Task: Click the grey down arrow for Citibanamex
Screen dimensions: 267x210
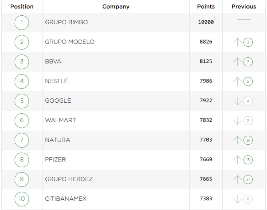Action: pos(237,199)
